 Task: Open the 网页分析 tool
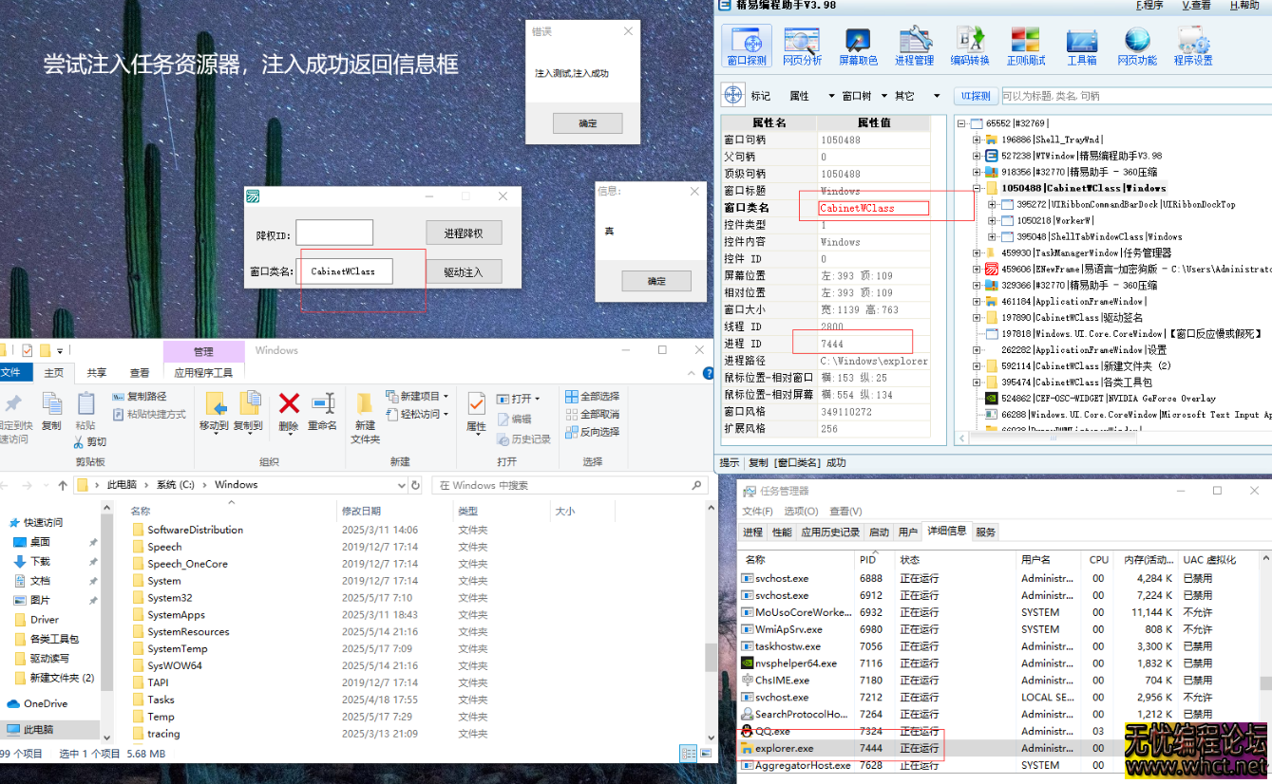[803, 45]
